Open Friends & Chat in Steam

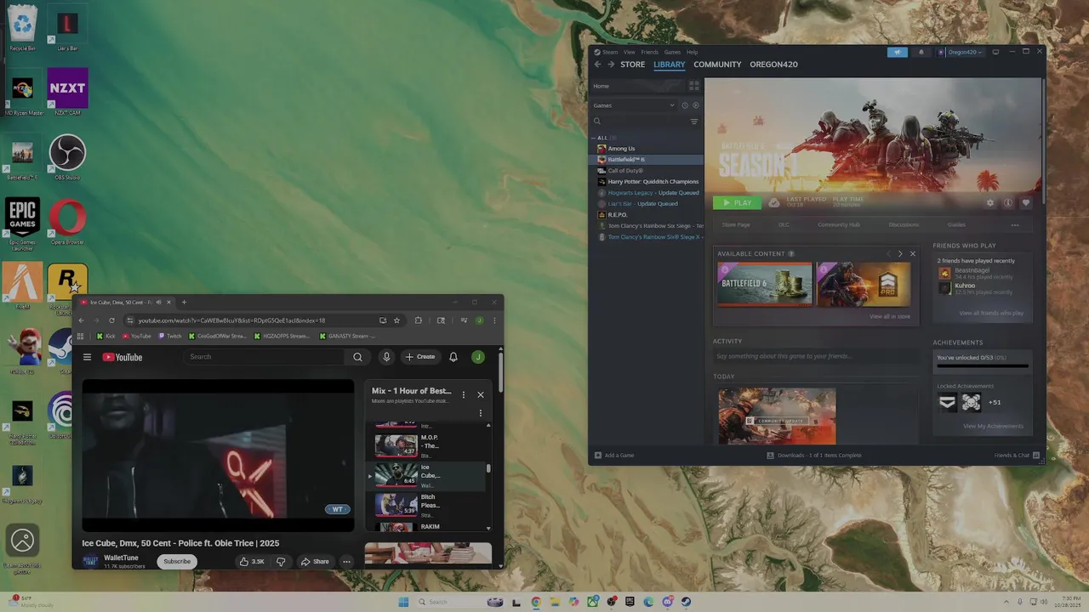1016,456
